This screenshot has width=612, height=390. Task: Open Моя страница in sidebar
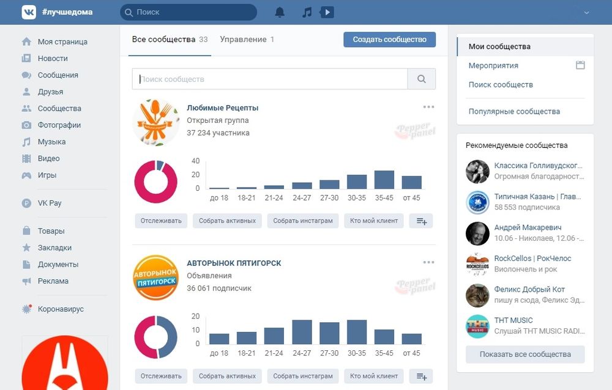click(62, 42)
